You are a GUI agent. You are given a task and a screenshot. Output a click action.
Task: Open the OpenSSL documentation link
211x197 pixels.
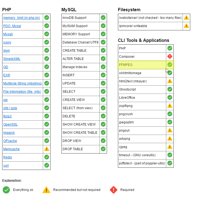[10, 124]
